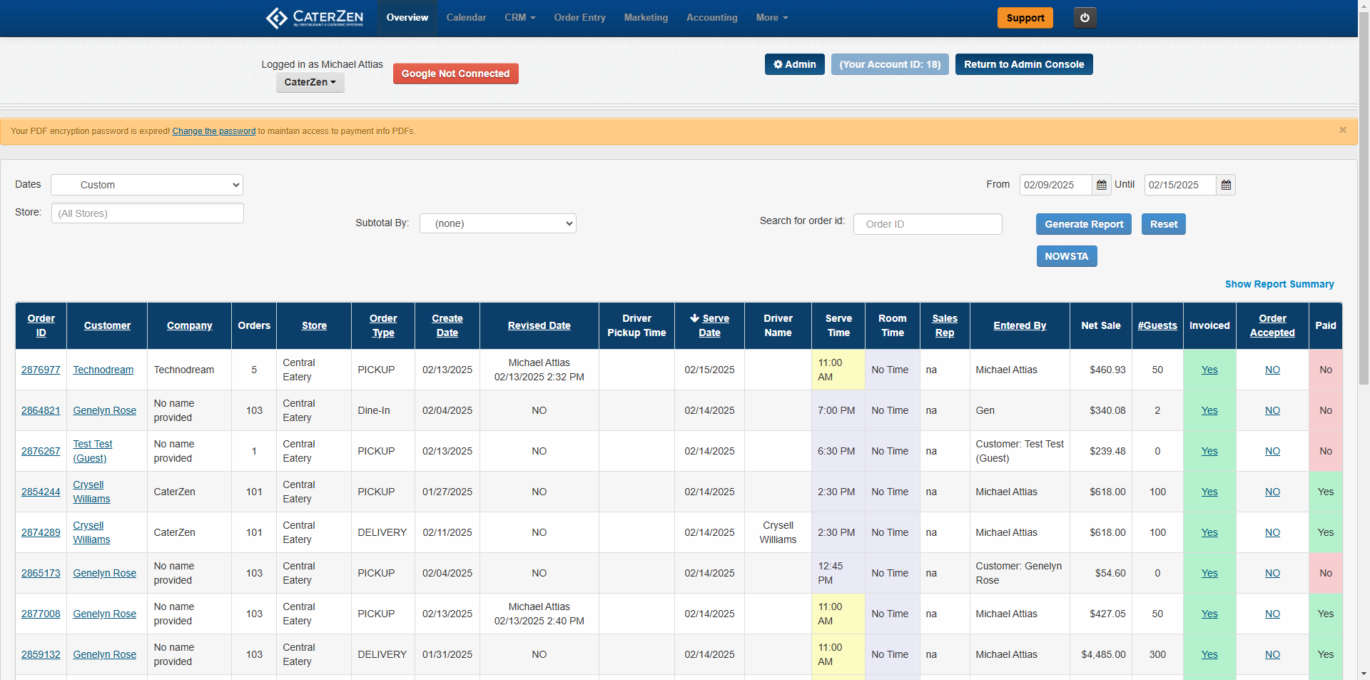This screenshot has width=1370, height=680.
Task: Focus the Order ID search field
Action: click(x=927, y=224)
